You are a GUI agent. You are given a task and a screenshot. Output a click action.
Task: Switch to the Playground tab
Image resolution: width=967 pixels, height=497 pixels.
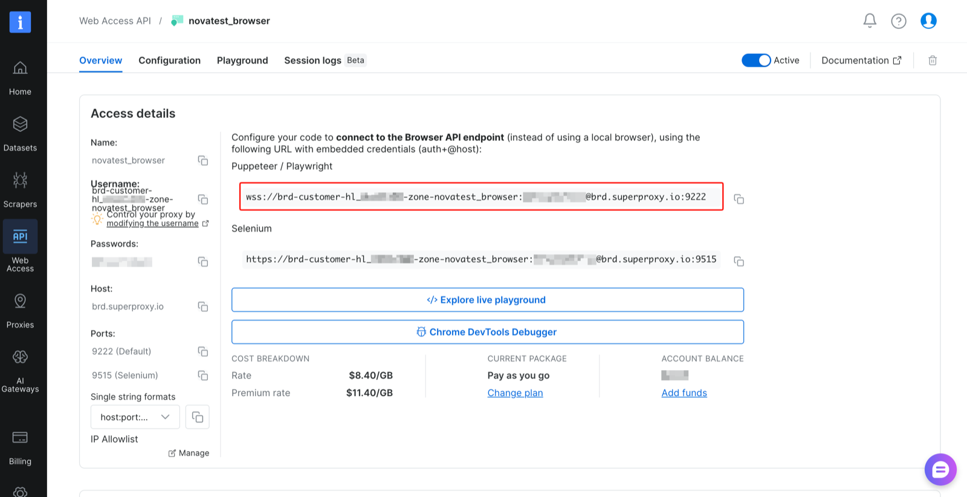242,60
